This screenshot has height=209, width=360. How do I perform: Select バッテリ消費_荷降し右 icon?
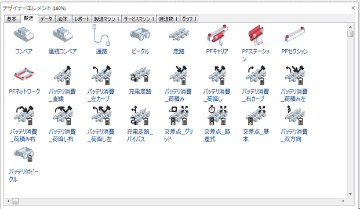tap(63, 115)
